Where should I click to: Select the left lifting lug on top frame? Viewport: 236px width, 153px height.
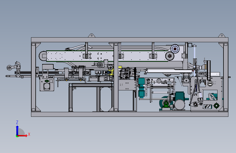point(91,36)
